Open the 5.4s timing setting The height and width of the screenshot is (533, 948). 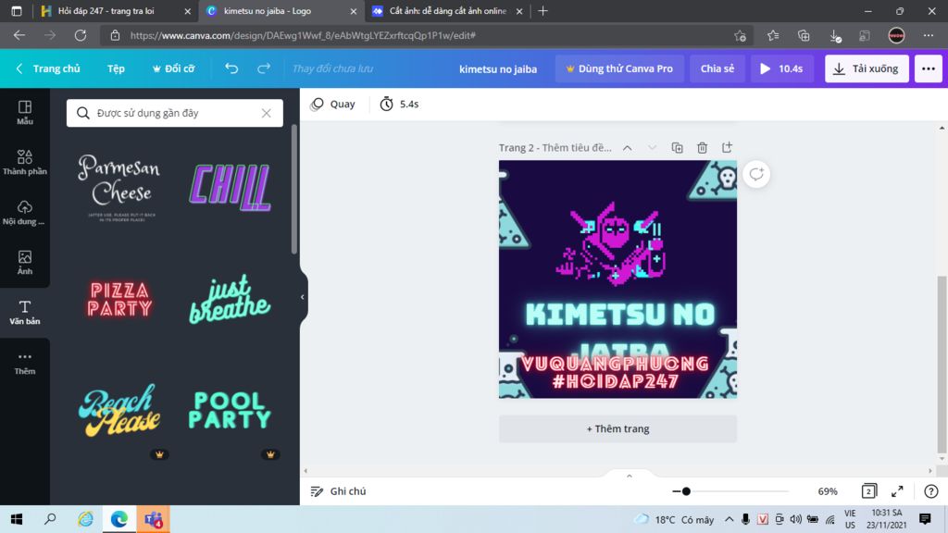click(x=399, y=104)
